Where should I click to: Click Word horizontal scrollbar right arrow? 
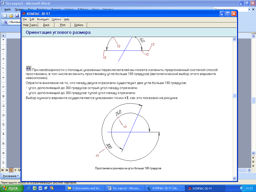click(249, 170)
